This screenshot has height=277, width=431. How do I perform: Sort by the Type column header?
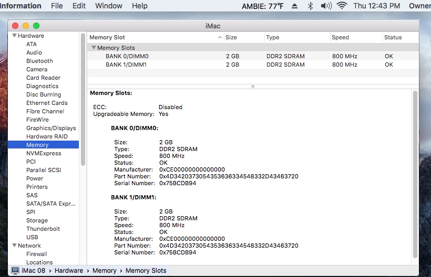point(297,37)
